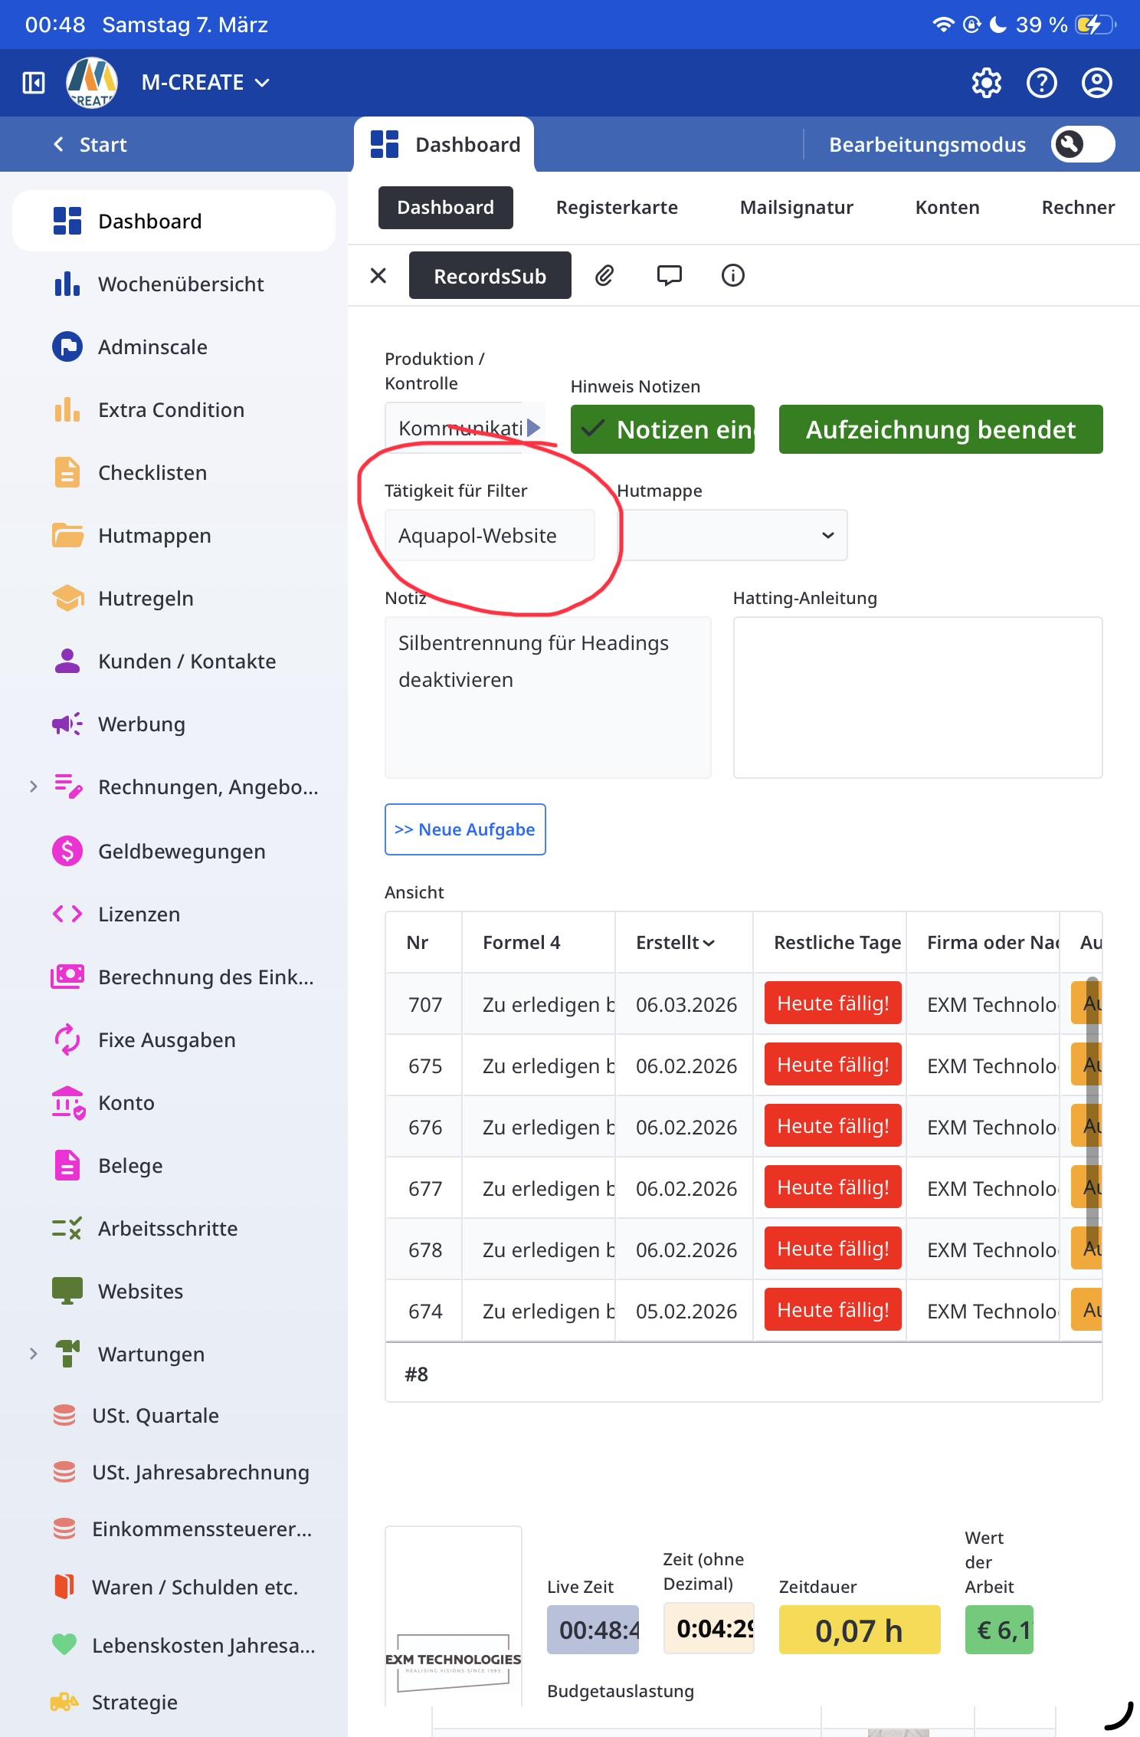Click the Notiz text field

548,698
